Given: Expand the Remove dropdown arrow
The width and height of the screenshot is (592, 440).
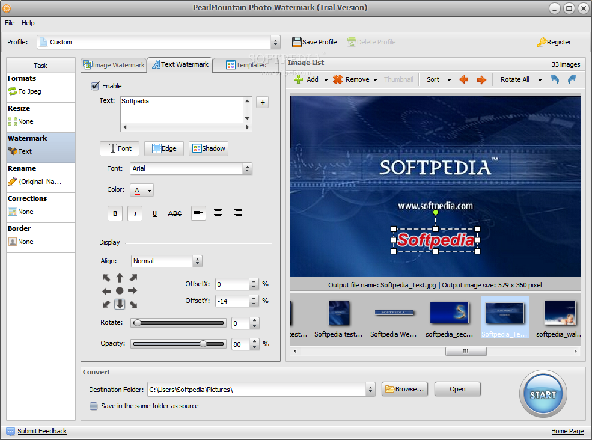Looking at the screenshot, I should coord(375,80).
